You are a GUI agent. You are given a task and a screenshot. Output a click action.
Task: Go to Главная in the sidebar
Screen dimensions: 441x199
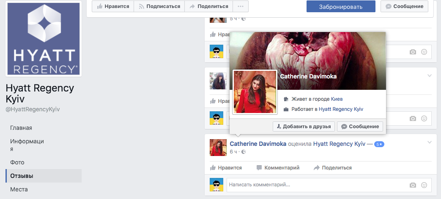tap(21, 128)
